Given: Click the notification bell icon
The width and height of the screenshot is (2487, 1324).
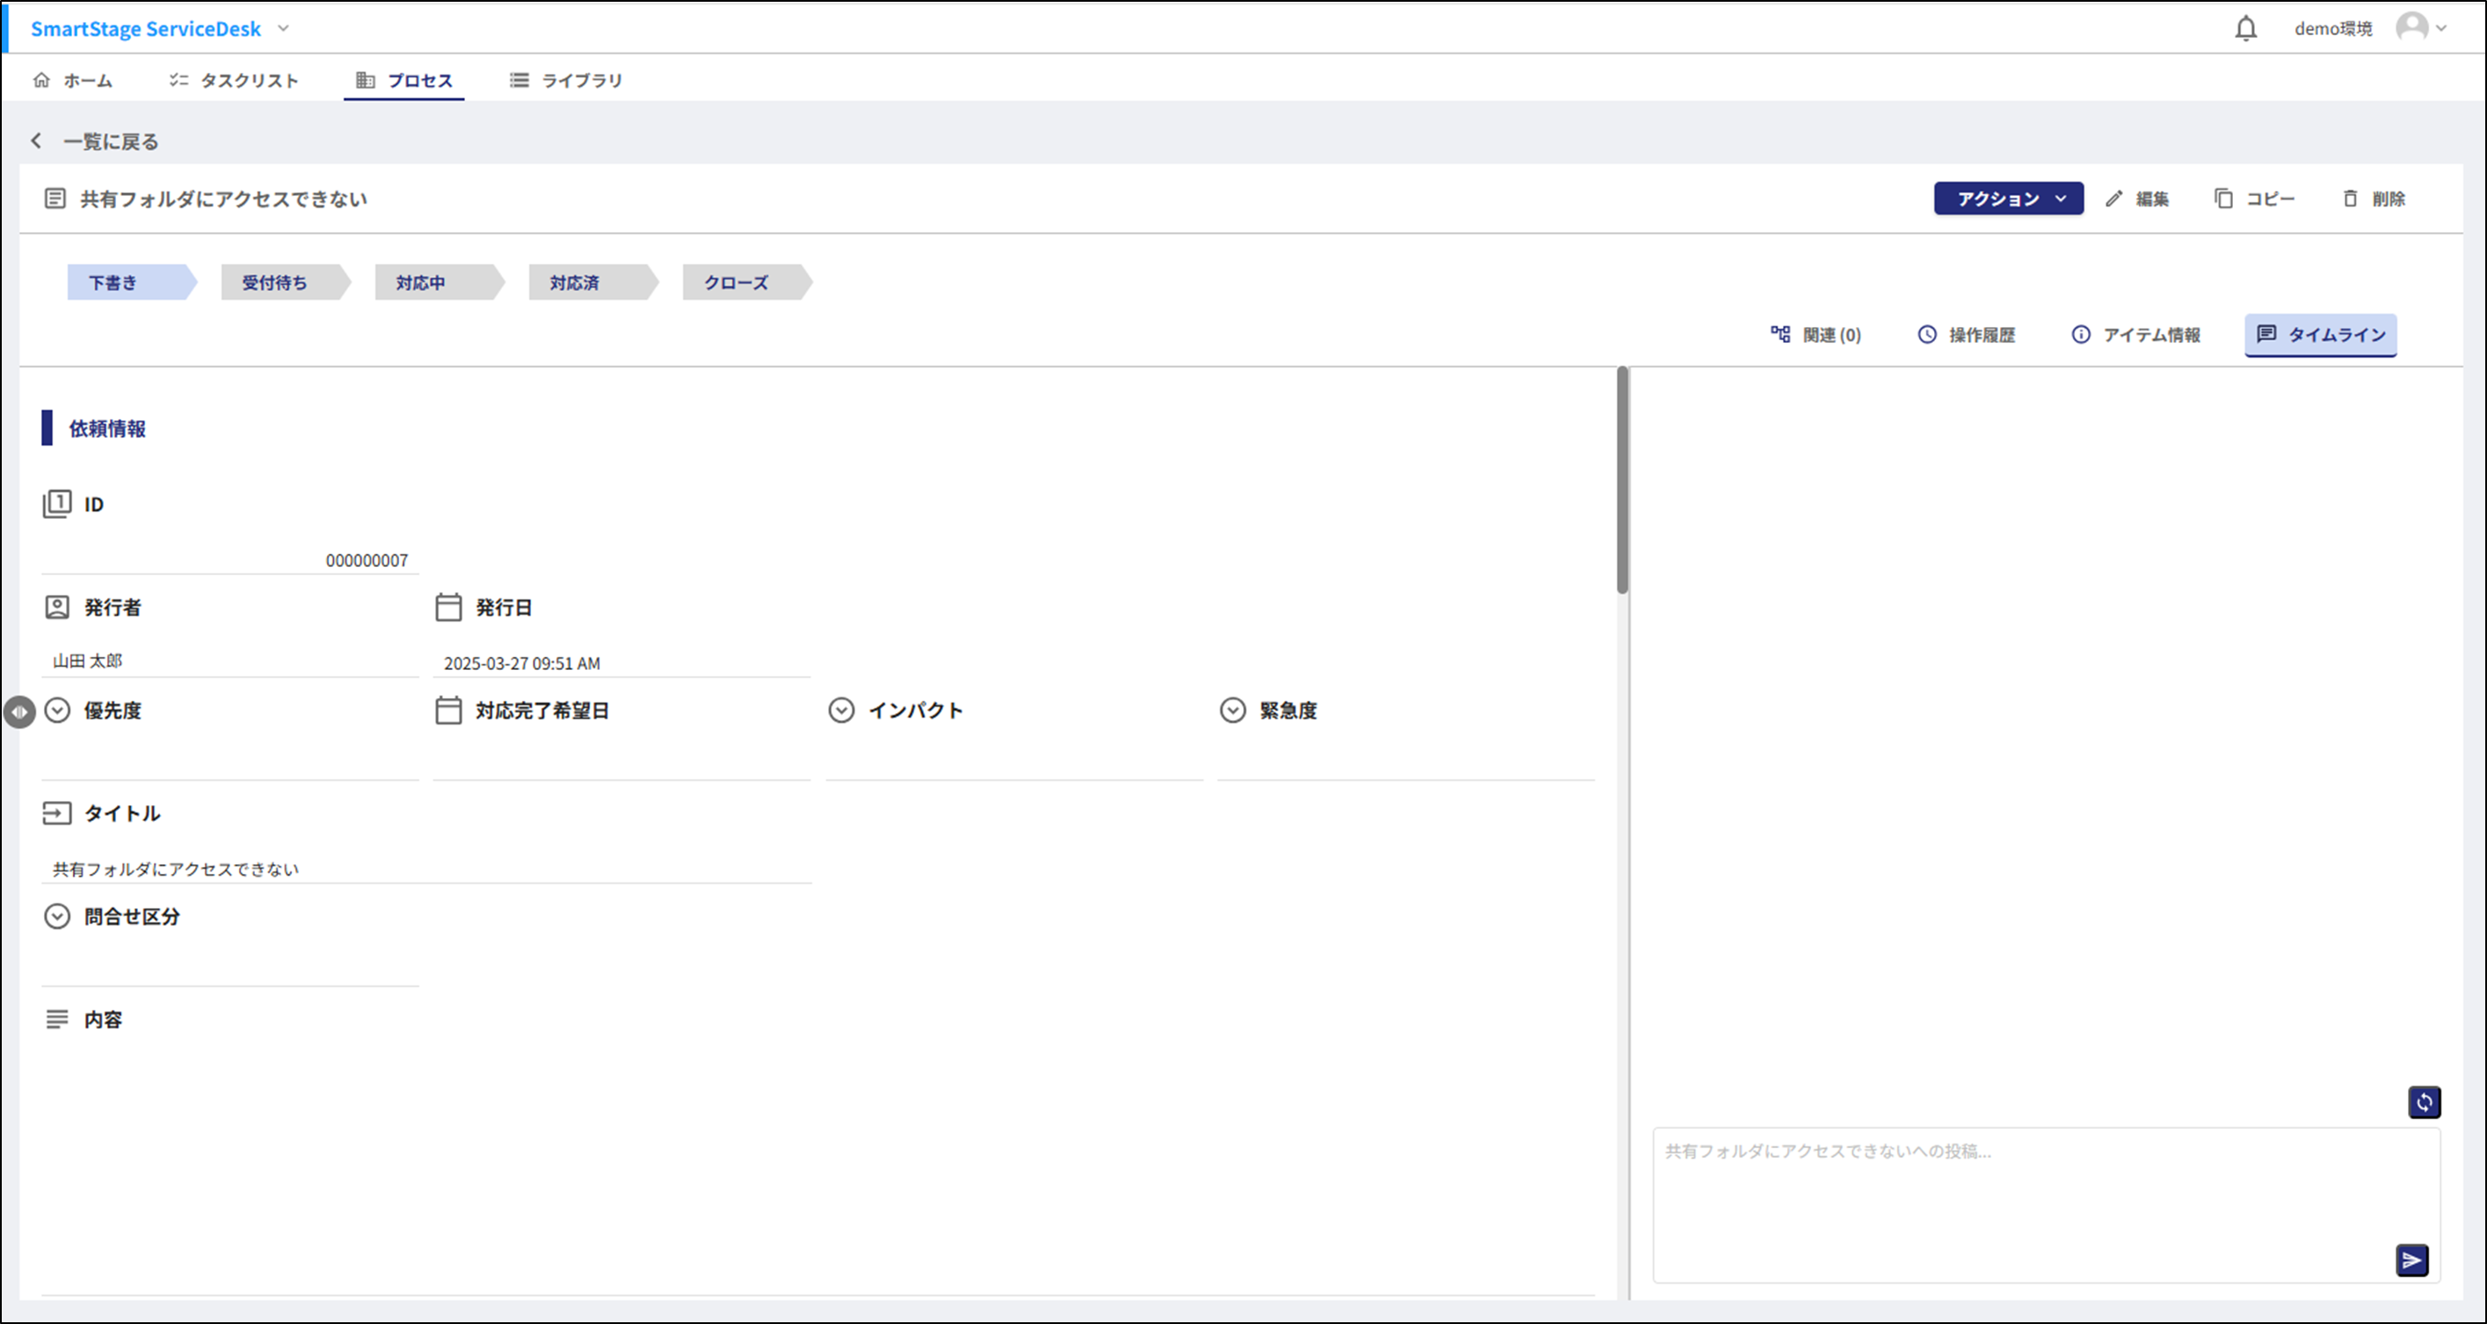Looking at the screenshot, I should click(x=2245, y=28).
